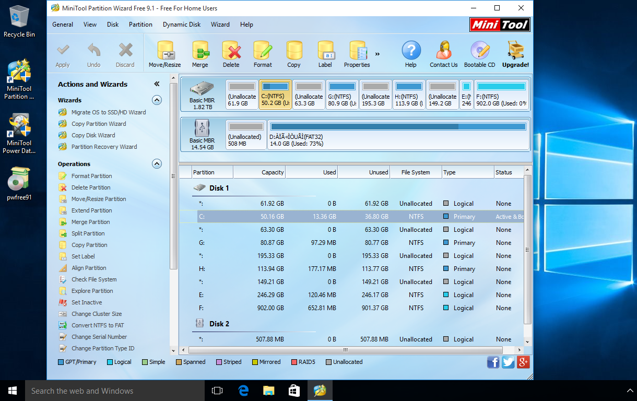Select the H: partition row in list
The height and width of the screenshot is (401, 637).
pyautogui.click(x=351, y=269)
